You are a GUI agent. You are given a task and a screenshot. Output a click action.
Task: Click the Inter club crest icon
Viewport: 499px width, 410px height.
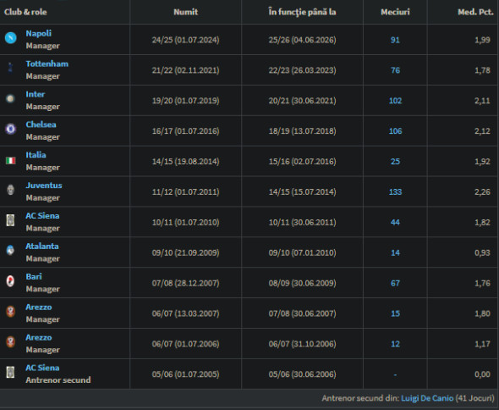[10, 98]
